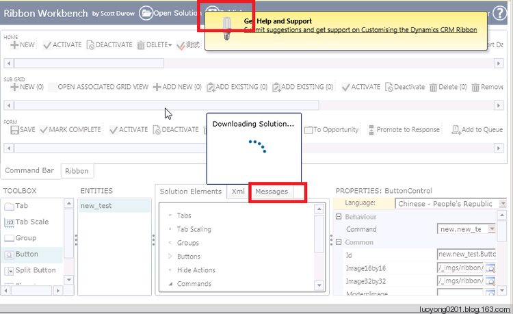Open the Xml tab
This screenshot has width=513, height=314.
pos(238,192)
